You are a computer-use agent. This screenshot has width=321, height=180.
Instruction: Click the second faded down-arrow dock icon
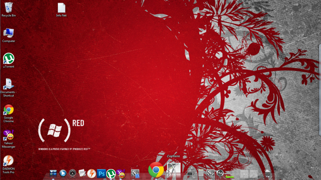[x=254, y=174]
